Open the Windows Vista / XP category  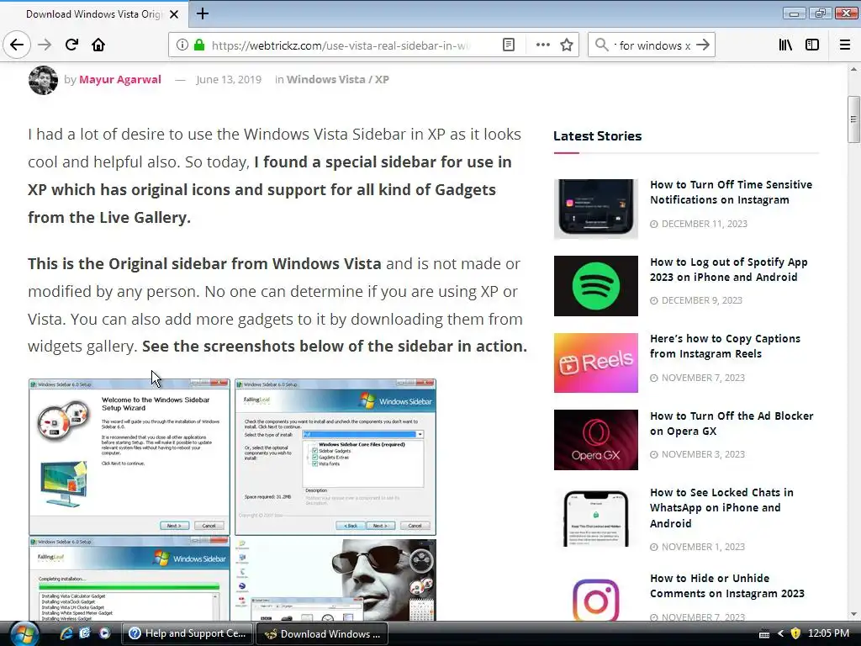pyautogui.click(x=338, y=80)
